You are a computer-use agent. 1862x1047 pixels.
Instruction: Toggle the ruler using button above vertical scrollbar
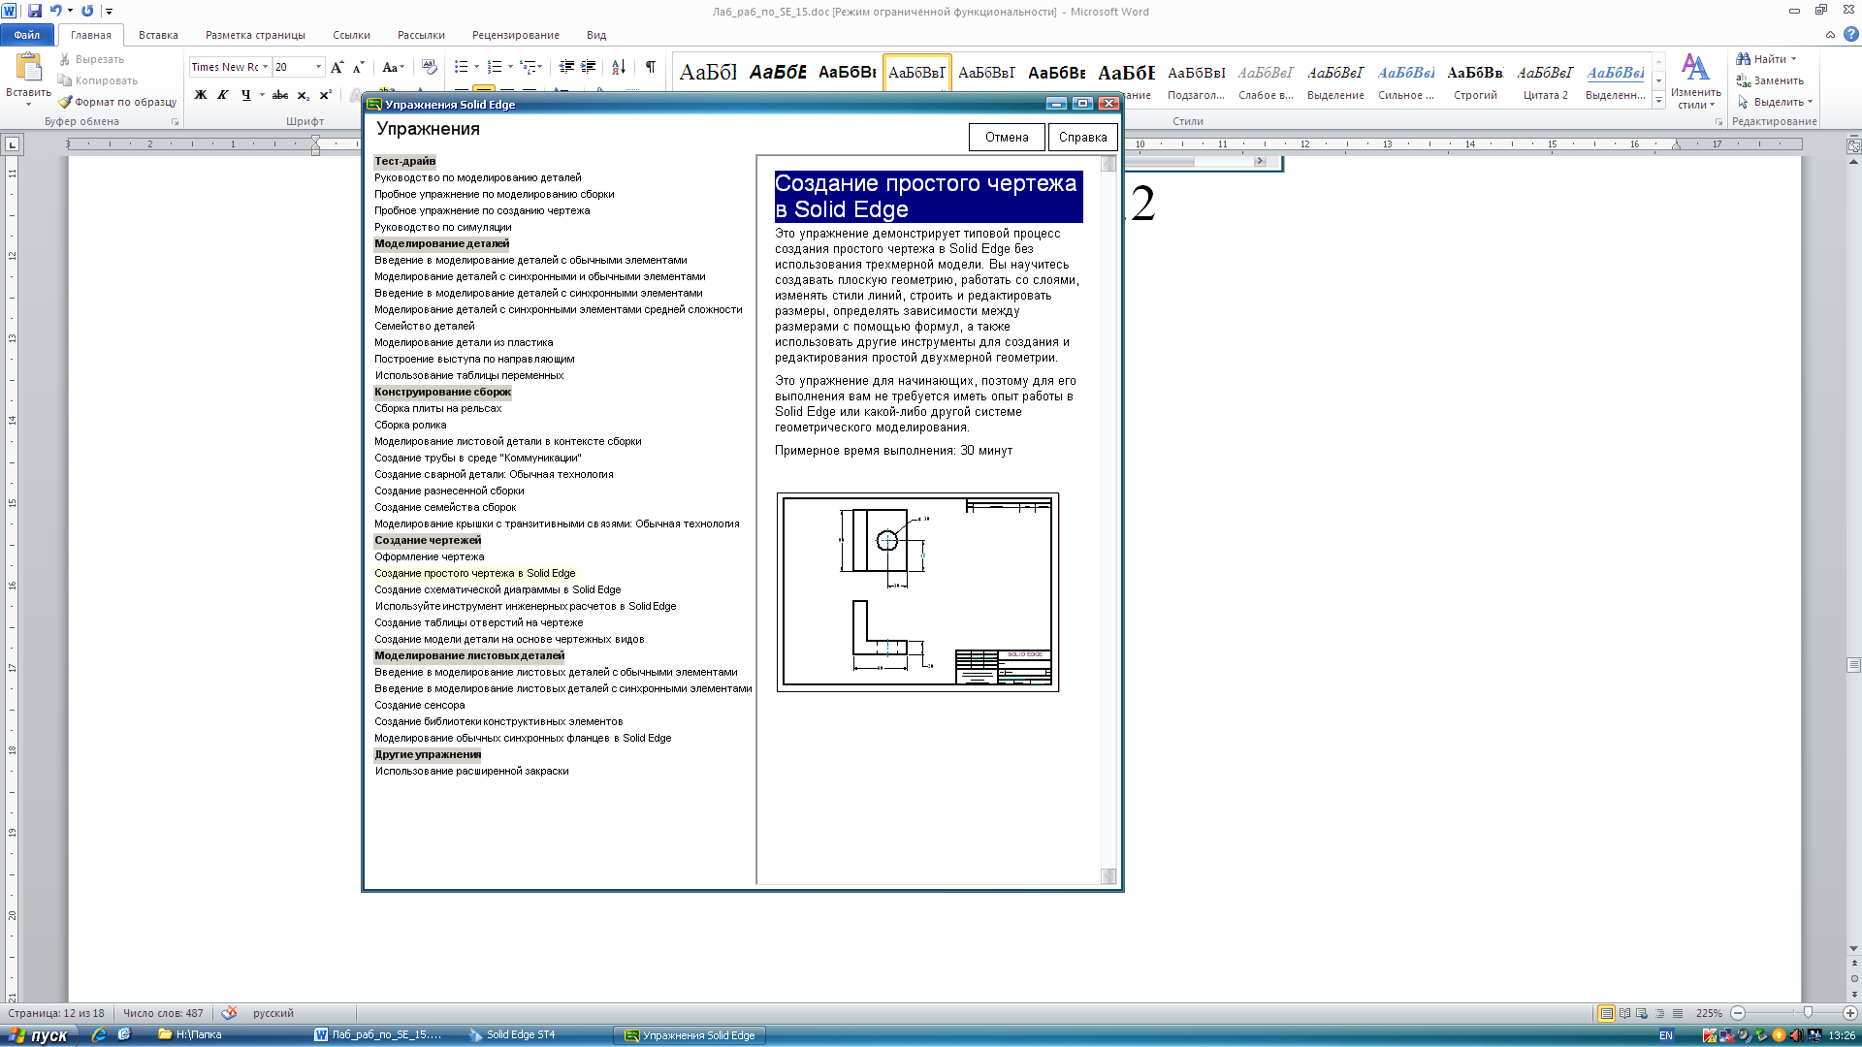(1853, 146)
